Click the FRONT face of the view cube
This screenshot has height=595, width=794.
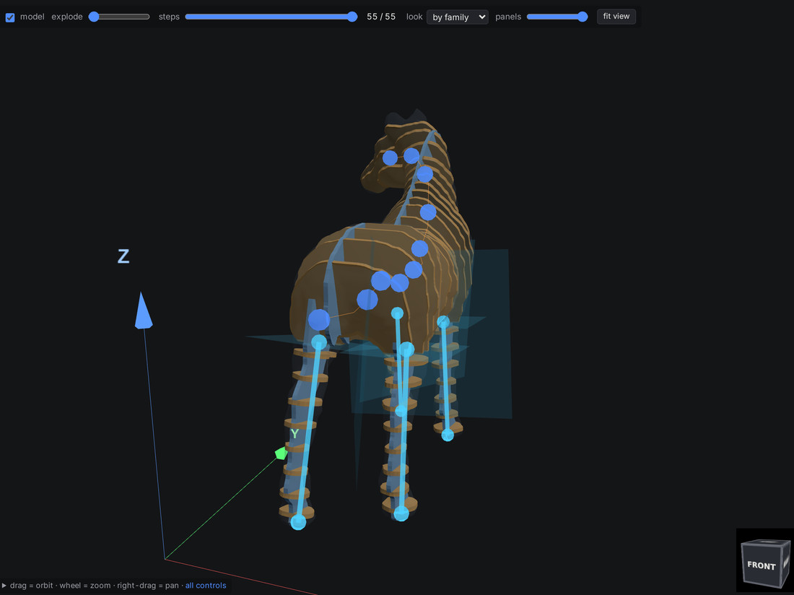(761, 565)
